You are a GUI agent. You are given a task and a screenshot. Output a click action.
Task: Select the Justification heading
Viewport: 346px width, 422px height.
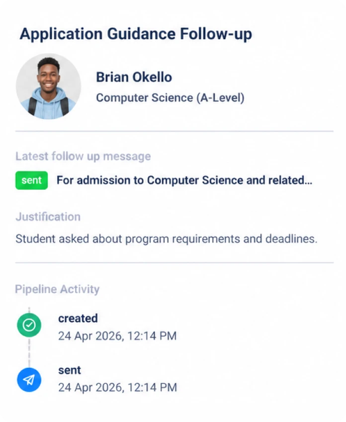click(x=48, y=216)
